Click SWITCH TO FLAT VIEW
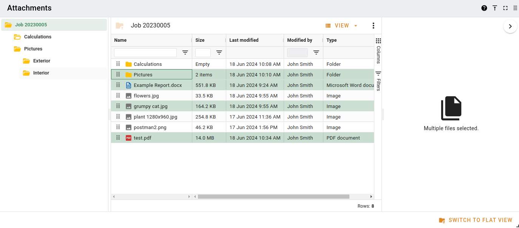The image size is (519, 228). click(480, 220)
